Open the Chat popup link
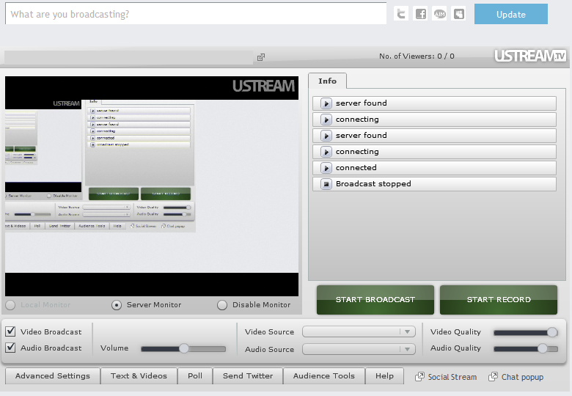 [522, 377]
